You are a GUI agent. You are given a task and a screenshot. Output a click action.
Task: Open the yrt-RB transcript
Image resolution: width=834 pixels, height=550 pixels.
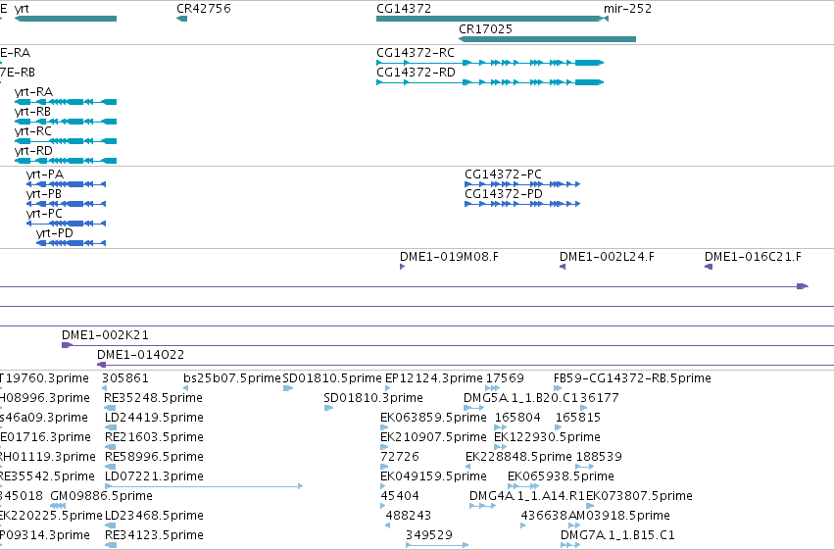coord(66,122)
